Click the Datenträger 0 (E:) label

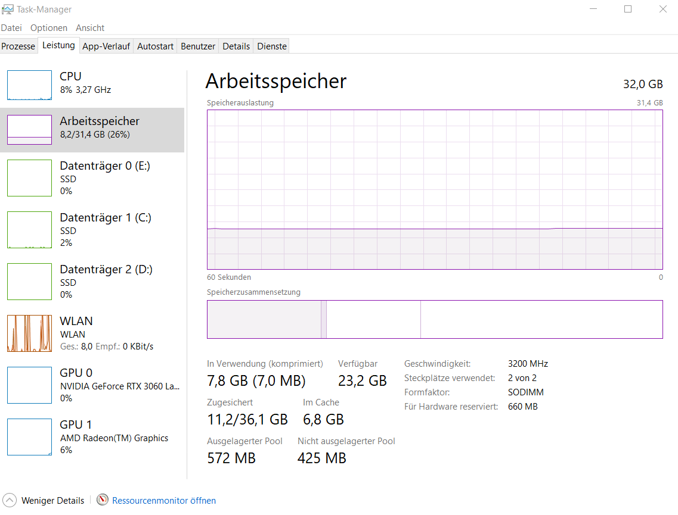tap(105, 166)
